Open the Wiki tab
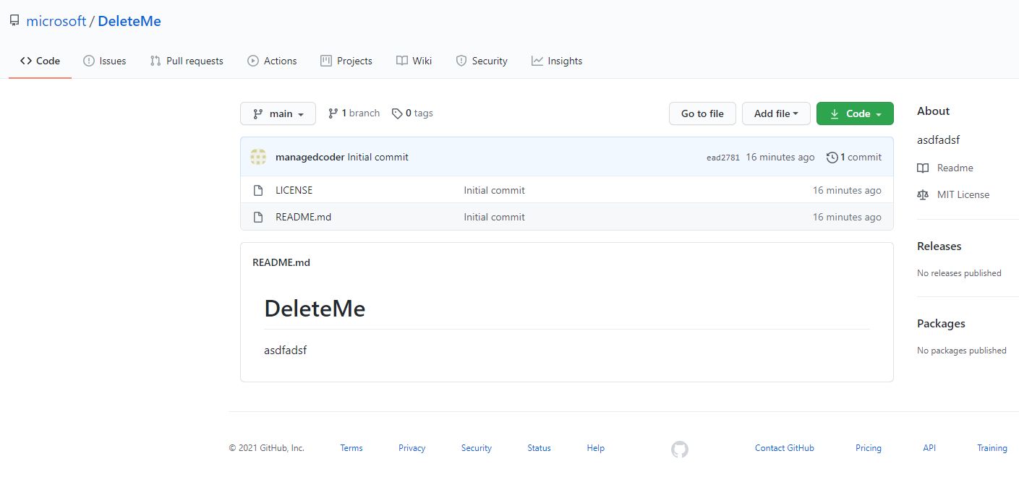The image size is (1019, 477). click(414, 61)
